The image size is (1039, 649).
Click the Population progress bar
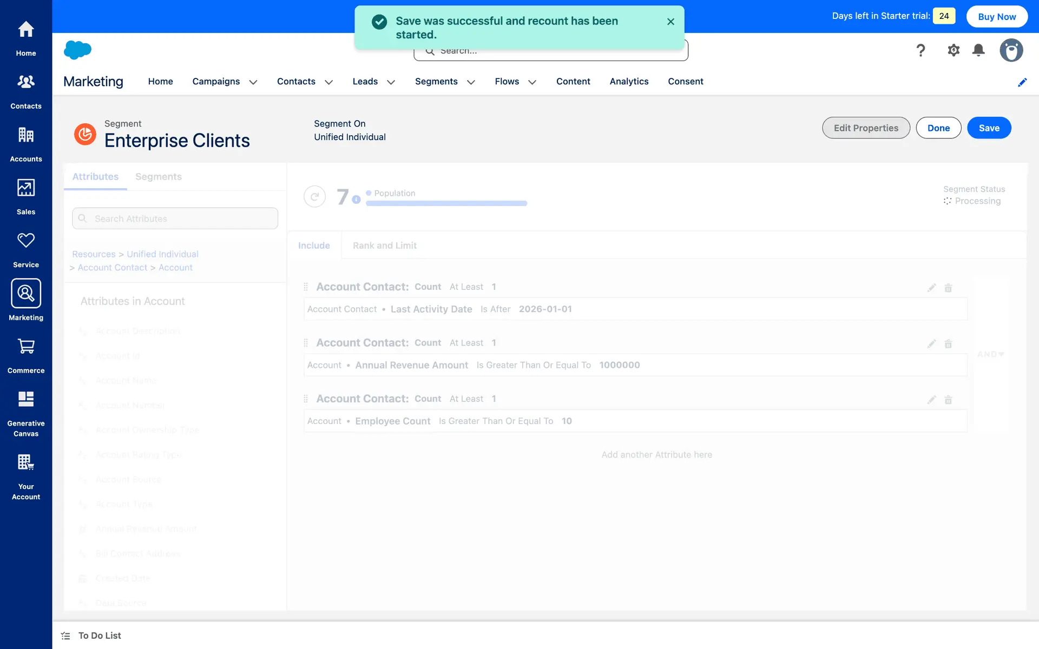coord(446,203)
